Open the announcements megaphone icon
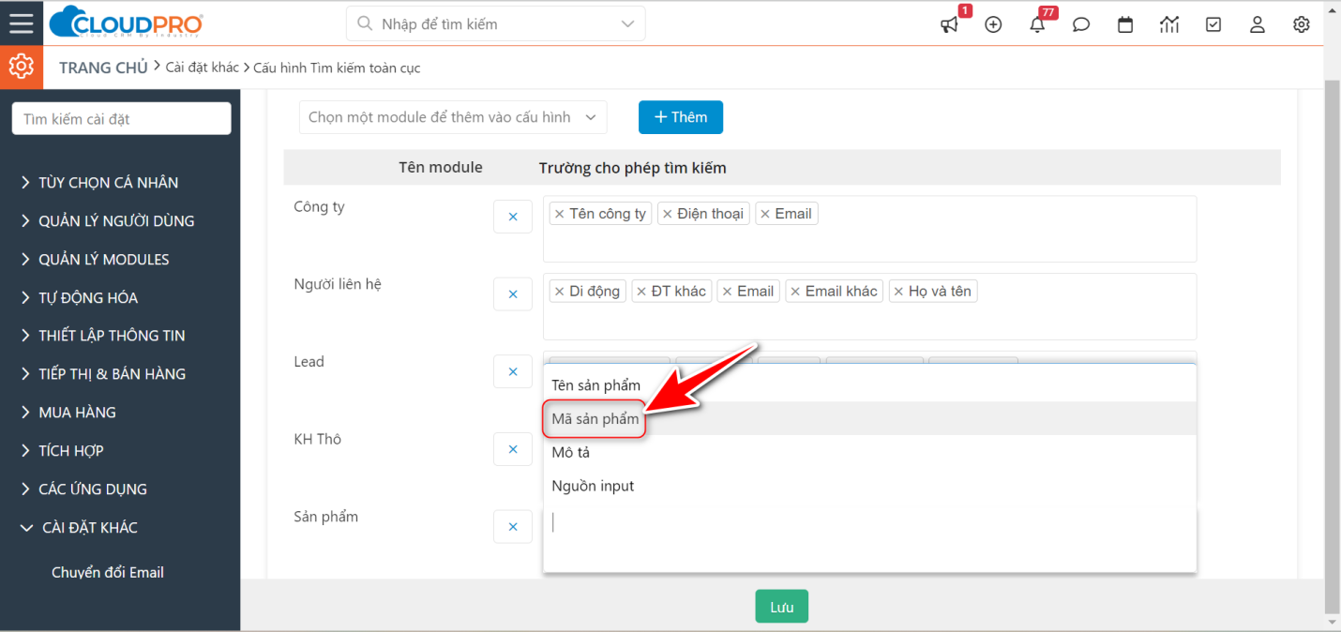This screenshot has height=632, width=1341. tap(950, 24)
